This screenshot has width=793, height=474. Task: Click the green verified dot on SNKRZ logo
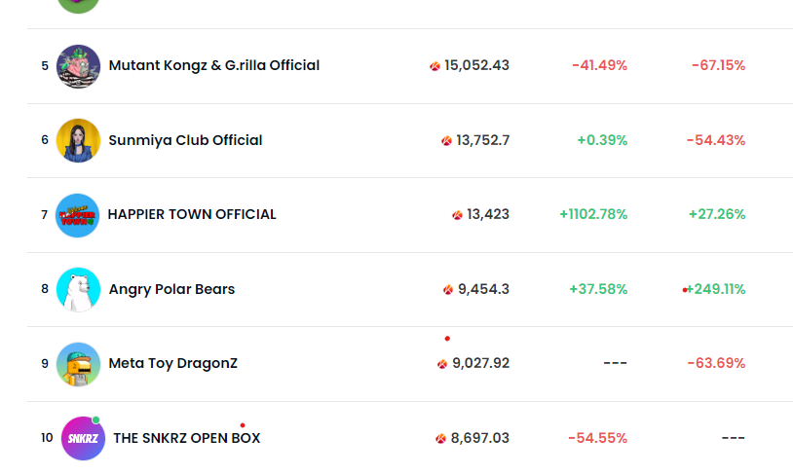tap(95, 419)
